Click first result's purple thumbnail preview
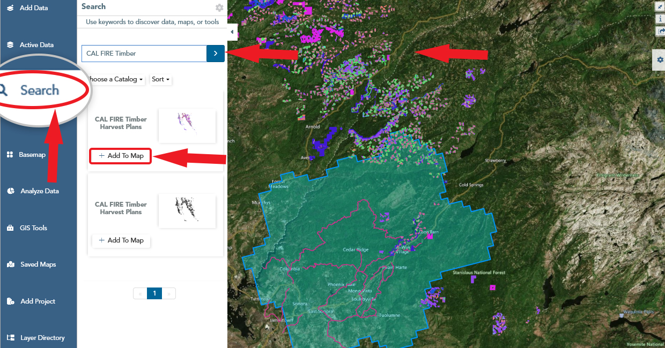Screen dimensions: 665x348 [x=187, y=126]
